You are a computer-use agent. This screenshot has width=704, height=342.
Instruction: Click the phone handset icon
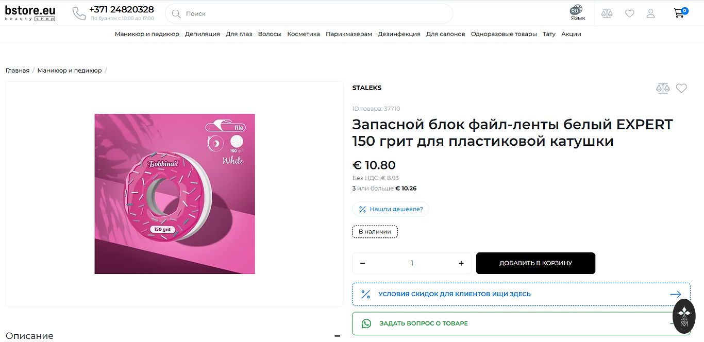[x=79, y=14]
